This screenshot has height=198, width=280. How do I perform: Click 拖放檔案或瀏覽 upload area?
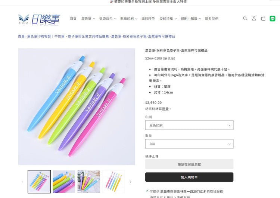pyautogui.click(x=189, y=164)
